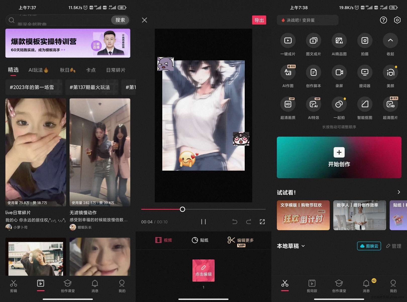
Task: Open AI作图 image generation tool
Action: tap(288, 77)
